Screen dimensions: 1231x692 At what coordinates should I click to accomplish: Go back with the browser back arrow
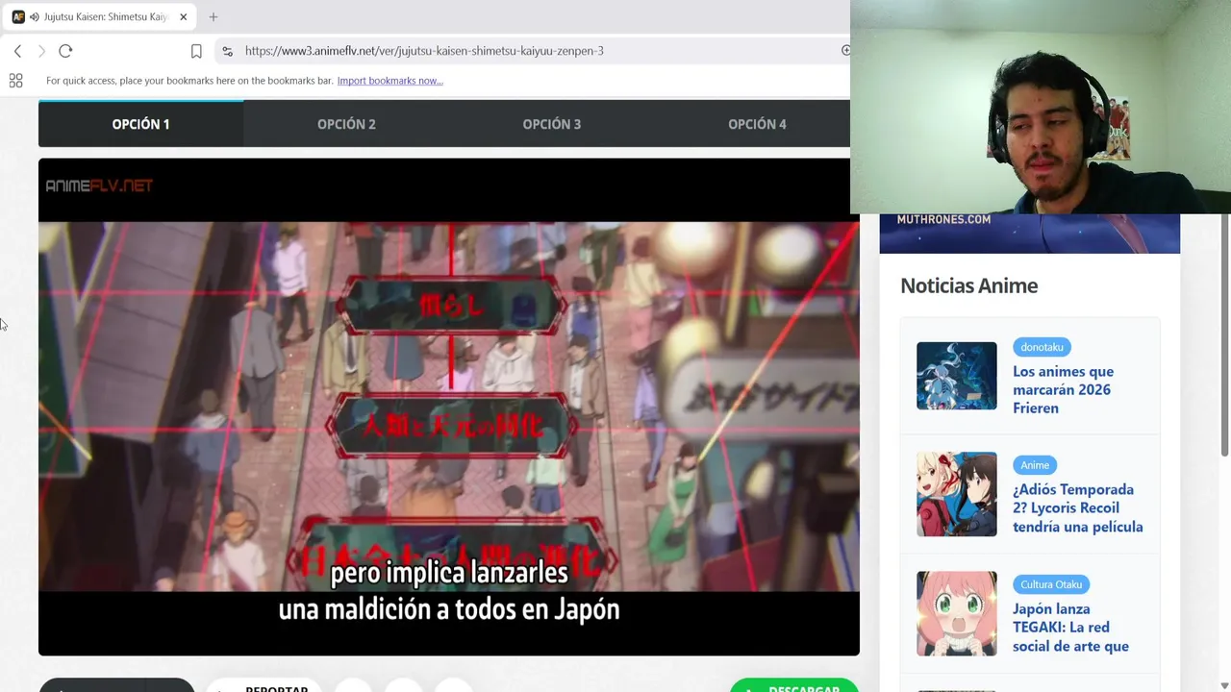click(x=17, y=51)
